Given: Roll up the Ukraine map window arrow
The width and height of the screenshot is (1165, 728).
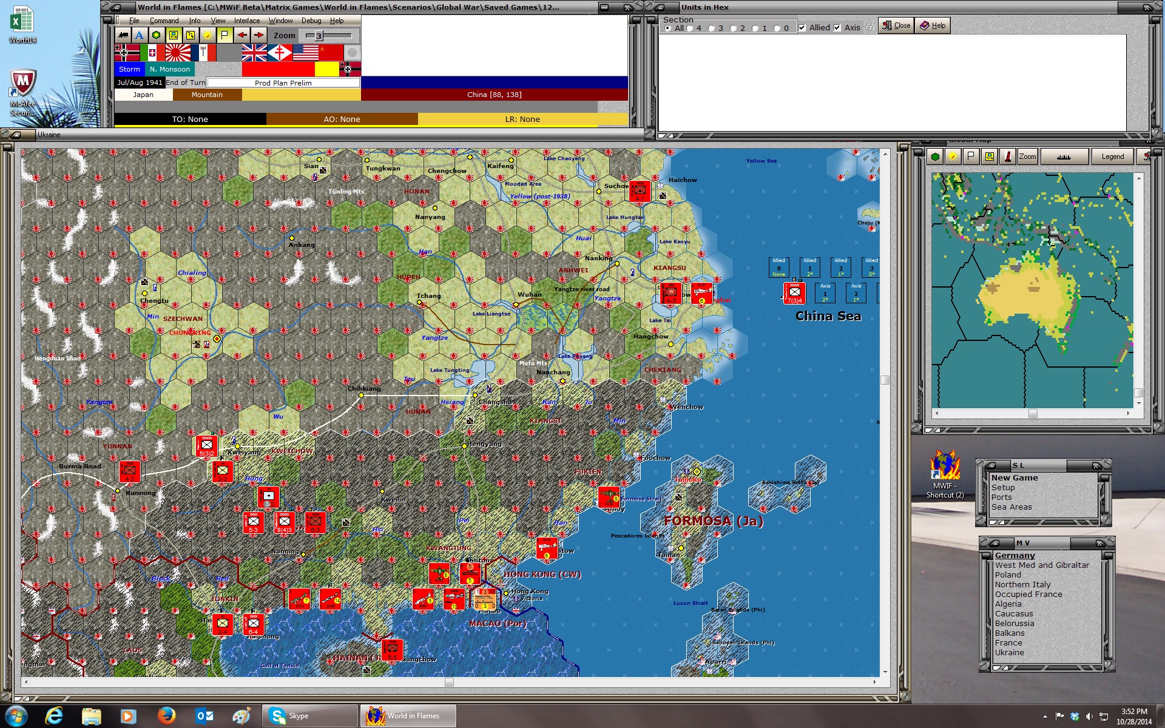Looking at the screenshot, I should [15, 135].
